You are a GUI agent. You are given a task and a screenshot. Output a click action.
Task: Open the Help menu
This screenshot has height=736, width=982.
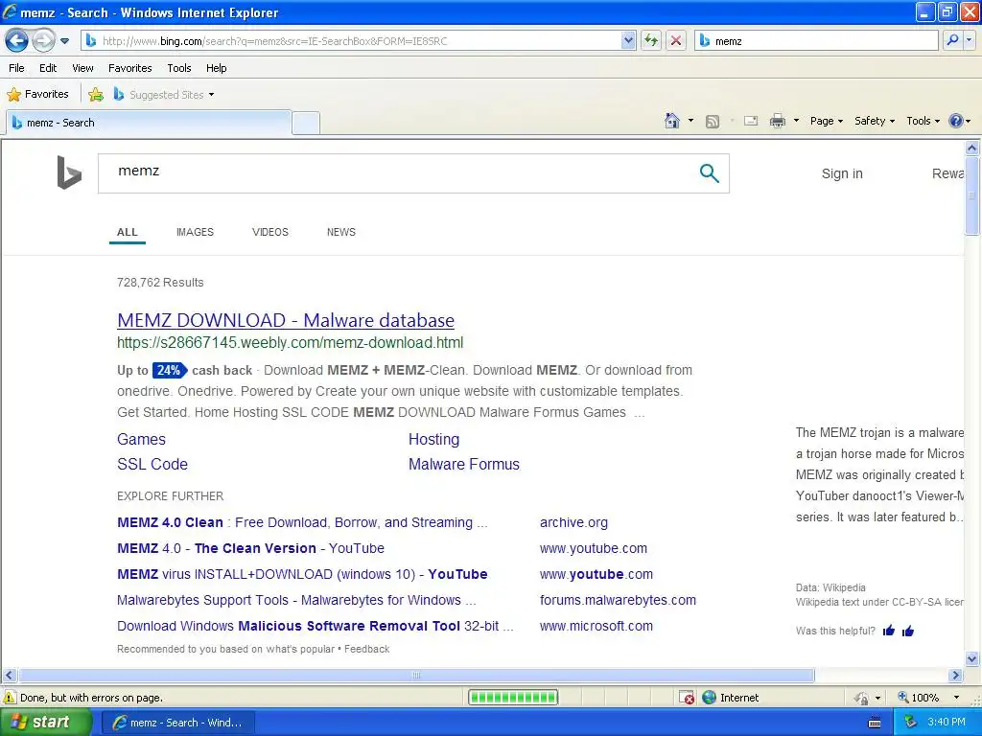pos(216,68)
